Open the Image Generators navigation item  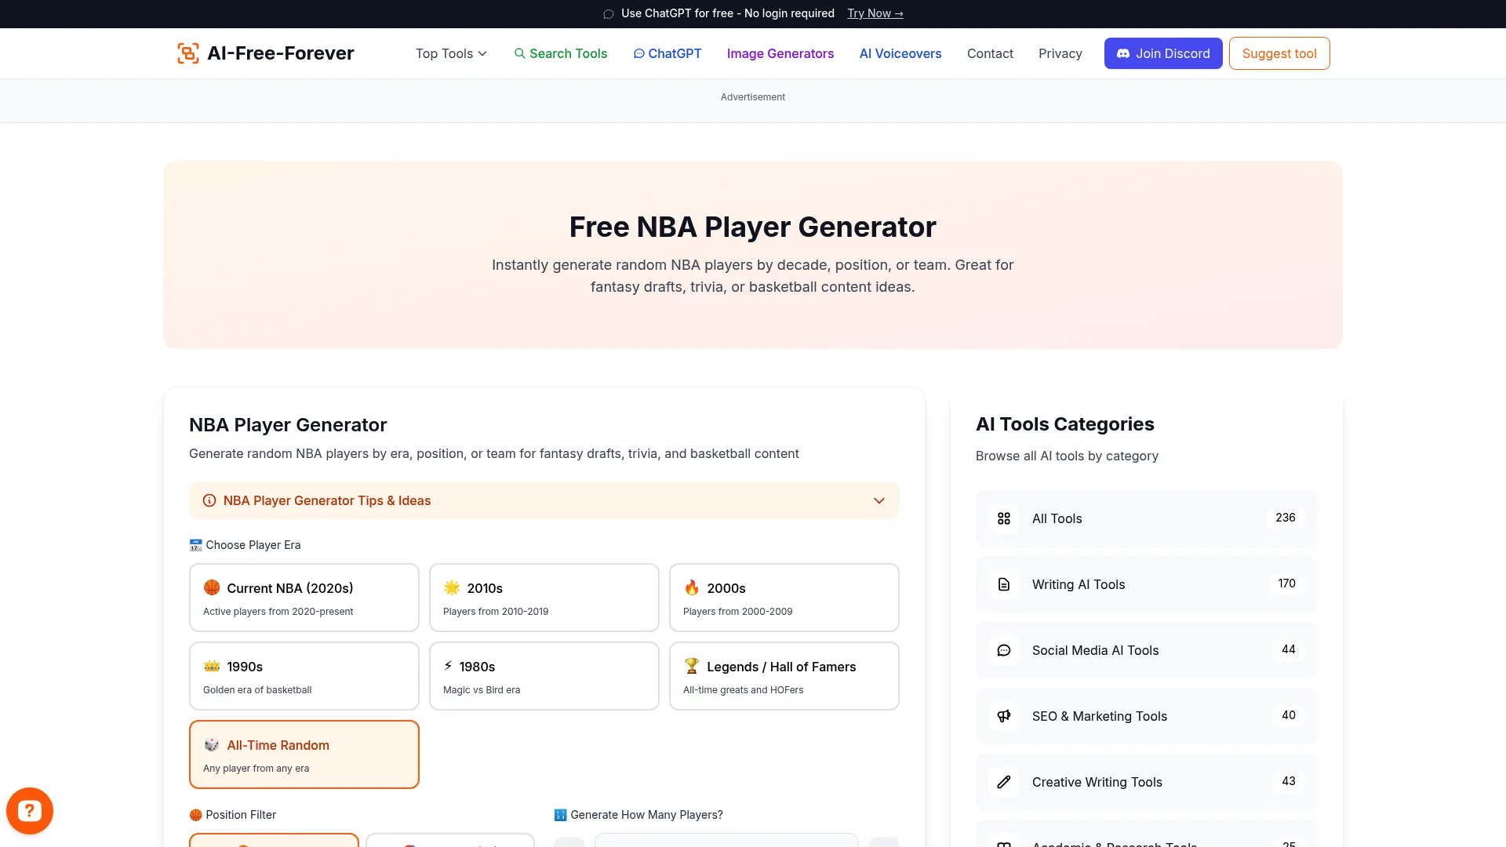pyautogui.click(x=780, y=53)
